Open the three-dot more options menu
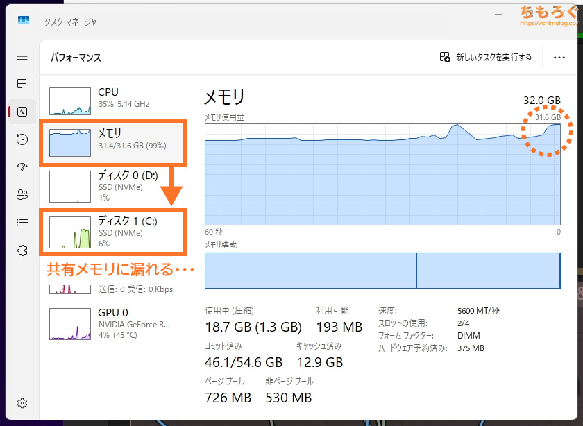The height and width of the screenshot is (426, 583). coord(559,58)
